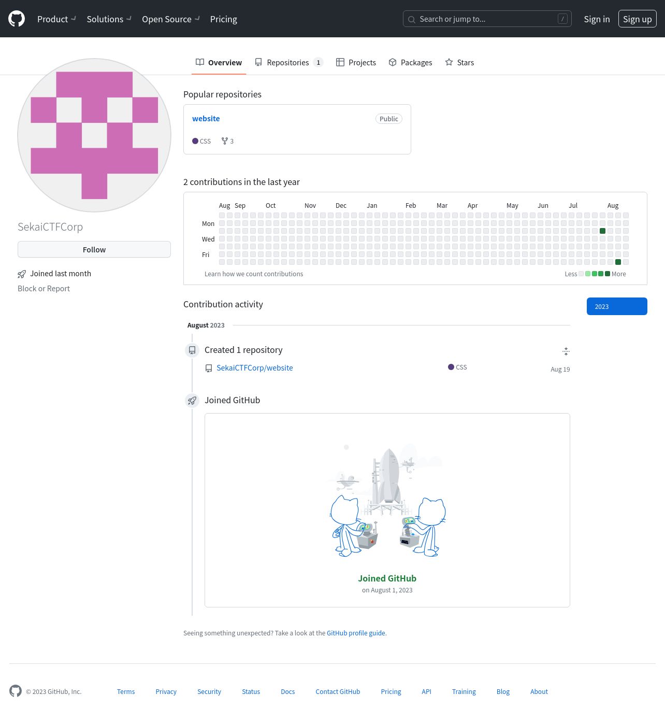Click the Sign in link

click(x=597, y=19)
